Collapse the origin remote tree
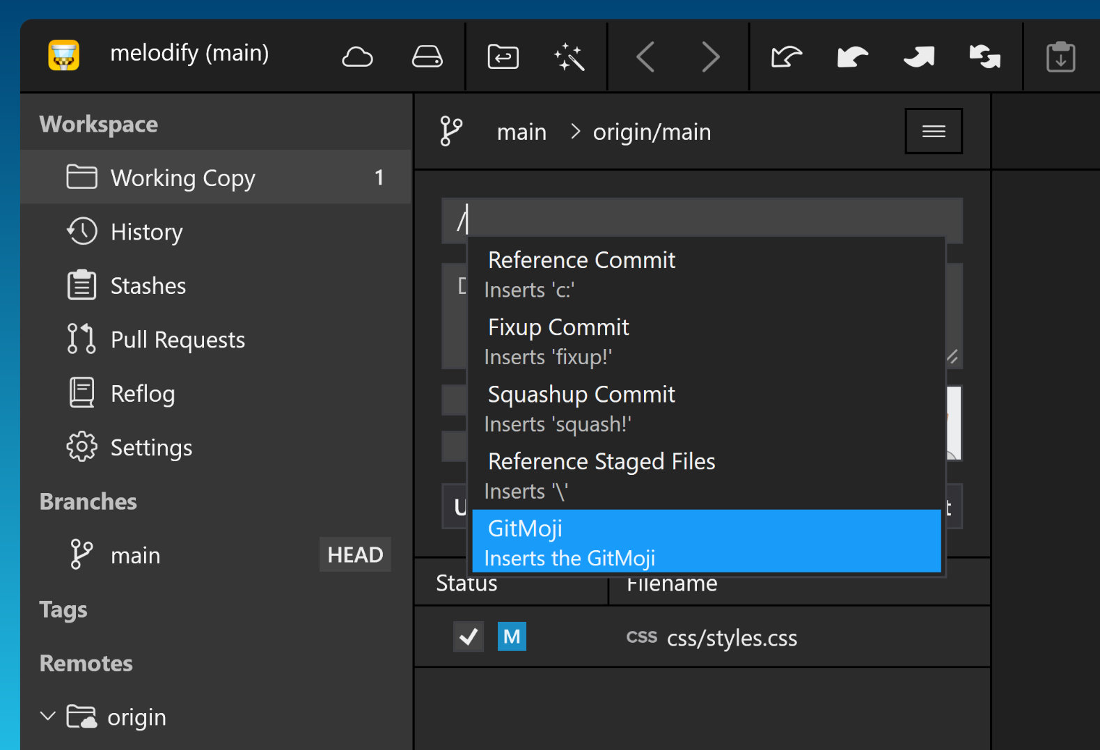This screenshot has width=1100, height=750. click(48, 717)
